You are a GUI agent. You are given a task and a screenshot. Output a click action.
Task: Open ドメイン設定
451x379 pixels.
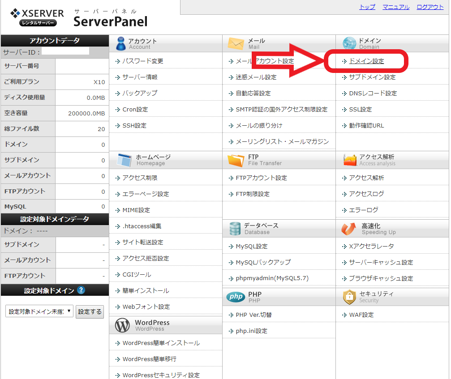[366, 61]
